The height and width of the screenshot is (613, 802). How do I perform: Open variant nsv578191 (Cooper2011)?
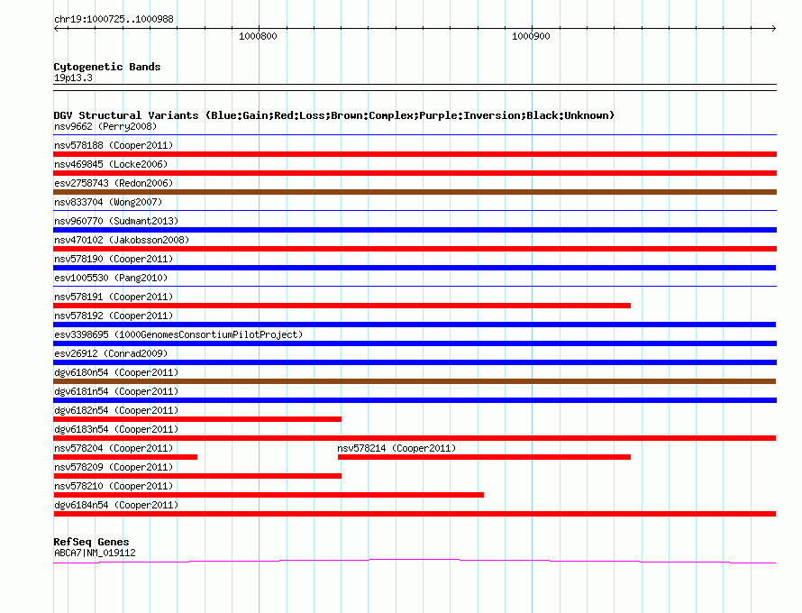click(x=114, y=297)
